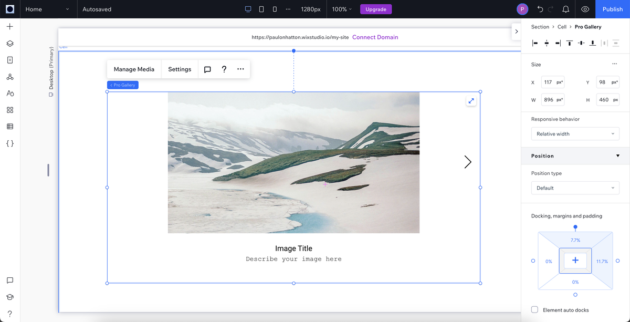
Task: Switch to mobile breakpoint view
Action: (x=274, y=9)
